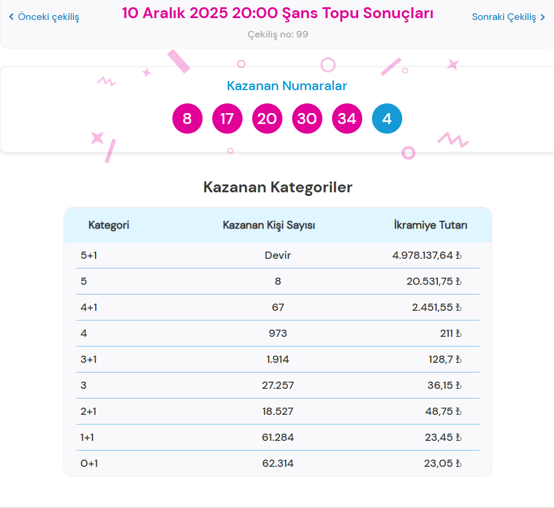
Task: Select the pink ball showing number 30
Action: [307, 119]
